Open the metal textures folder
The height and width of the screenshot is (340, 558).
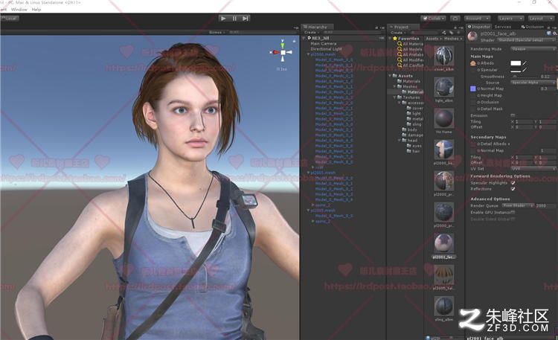click(415, 119)
